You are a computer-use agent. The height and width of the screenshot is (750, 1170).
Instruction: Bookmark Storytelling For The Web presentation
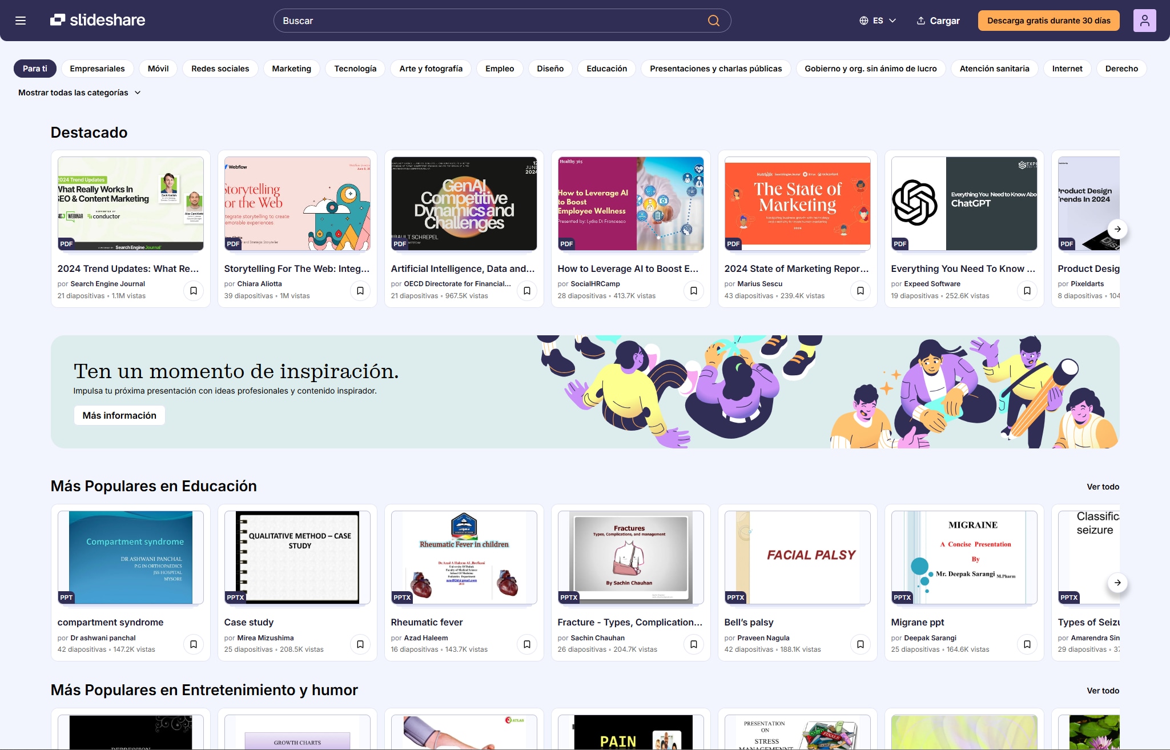(360, 290)
